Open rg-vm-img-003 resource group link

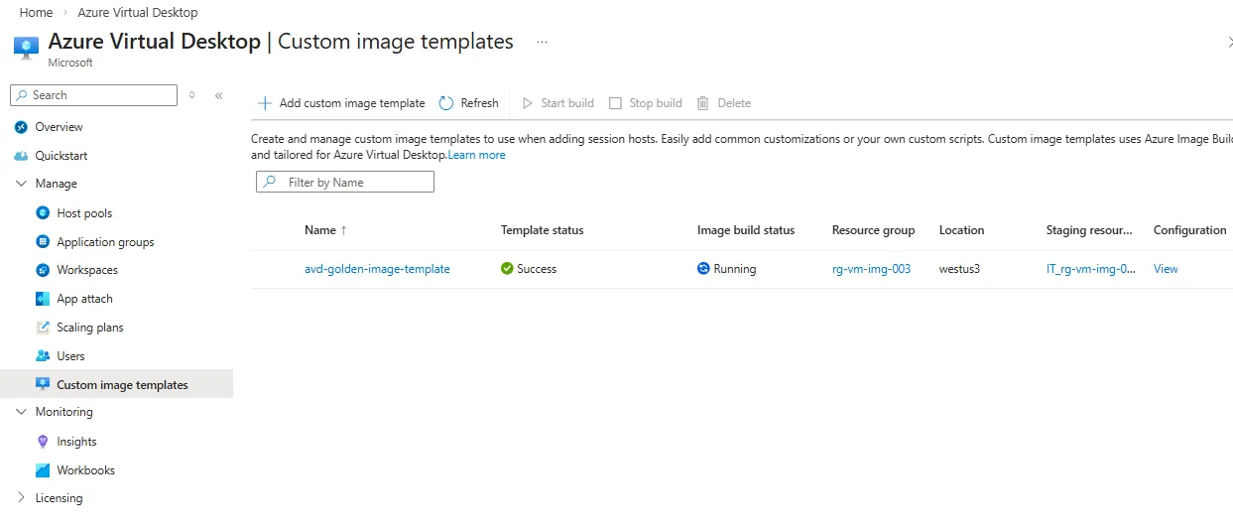[871, 269]
